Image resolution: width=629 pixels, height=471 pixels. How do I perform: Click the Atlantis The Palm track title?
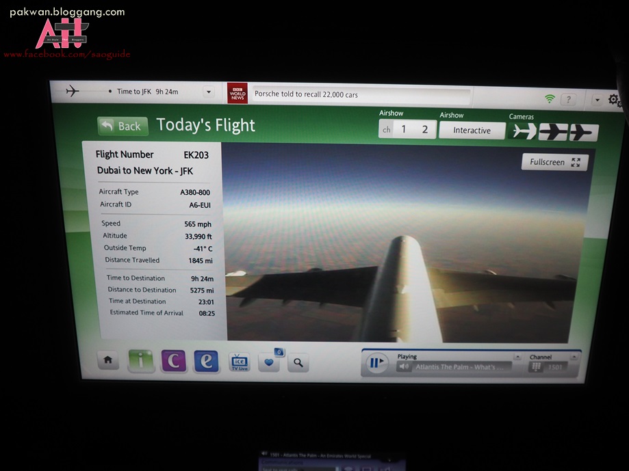[x=459, y=367]
